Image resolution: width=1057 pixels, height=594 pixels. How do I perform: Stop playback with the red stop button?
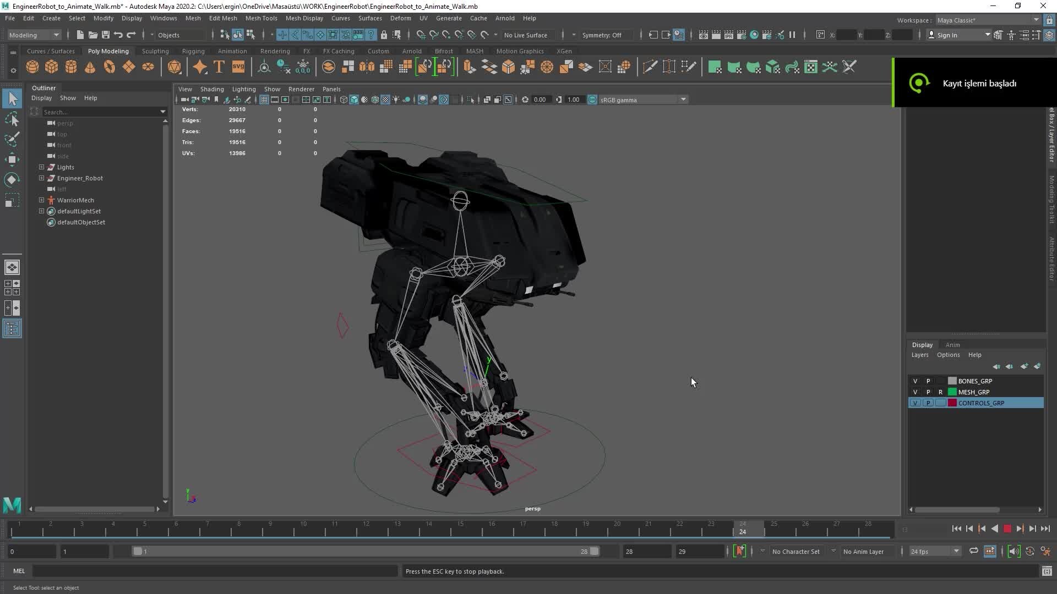coord(1007,529)
